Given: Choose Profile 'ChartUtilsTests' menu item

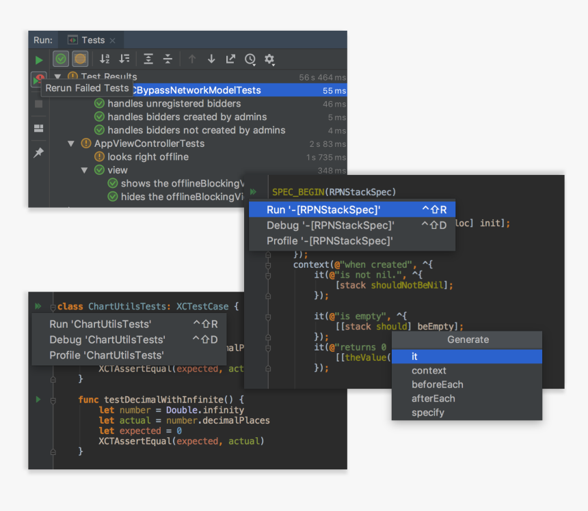Looking at the screenshot, I should tap(129, 355).
